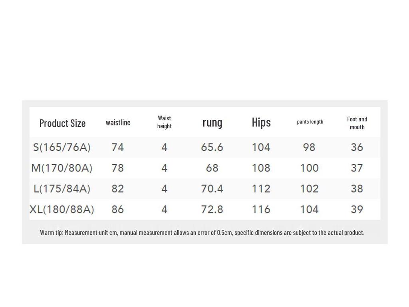The image size is (409, 307).
Task: Select pants length value 102
Action: point(309,189)
